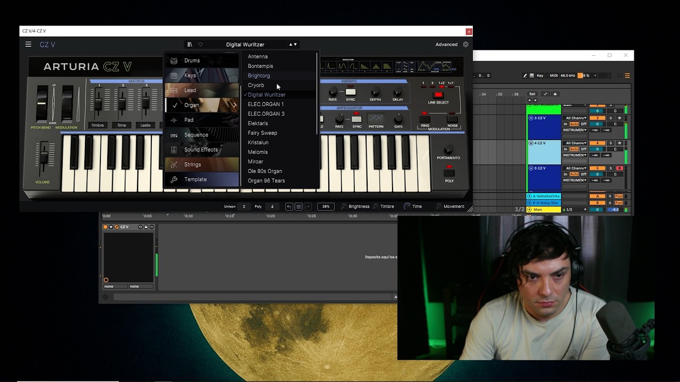This screenshot has height=382, width=680.
Task: Click the lock icon beside the Set button
Action: coord(555,94)
